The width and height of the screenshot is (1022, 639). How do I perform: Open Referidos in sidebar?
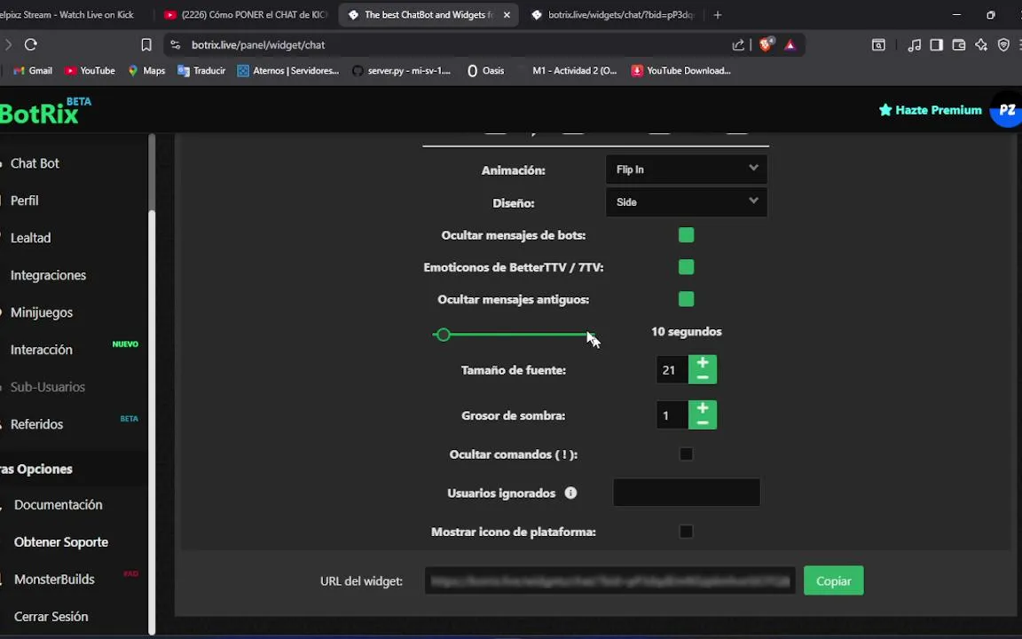pos(36,424)
